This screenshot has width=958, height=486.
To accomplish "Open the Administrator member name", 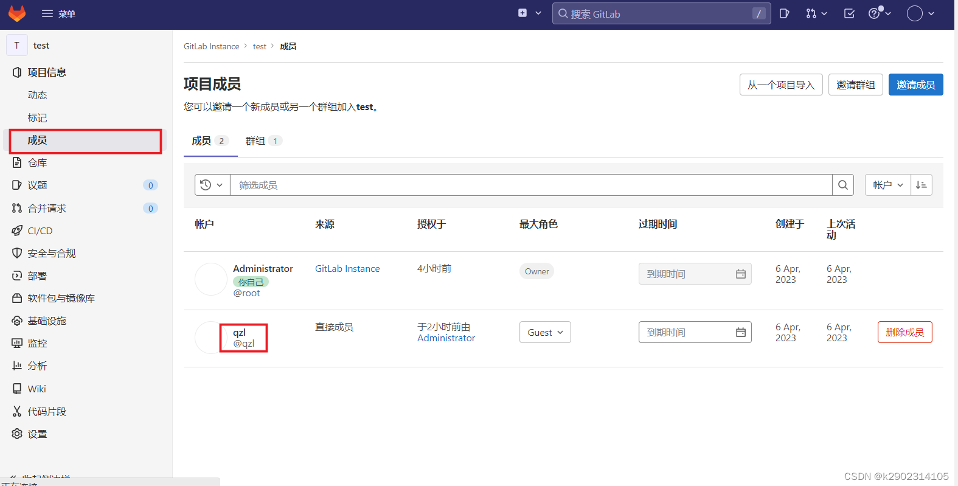I will pos(263,269).
